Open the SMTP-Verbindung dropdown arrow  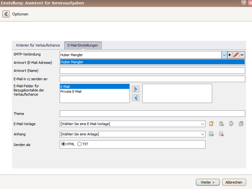(224, 55)
